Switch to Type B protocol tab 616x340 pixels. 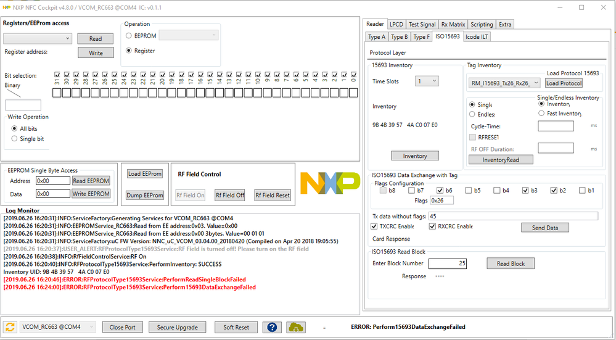point(400,37)
